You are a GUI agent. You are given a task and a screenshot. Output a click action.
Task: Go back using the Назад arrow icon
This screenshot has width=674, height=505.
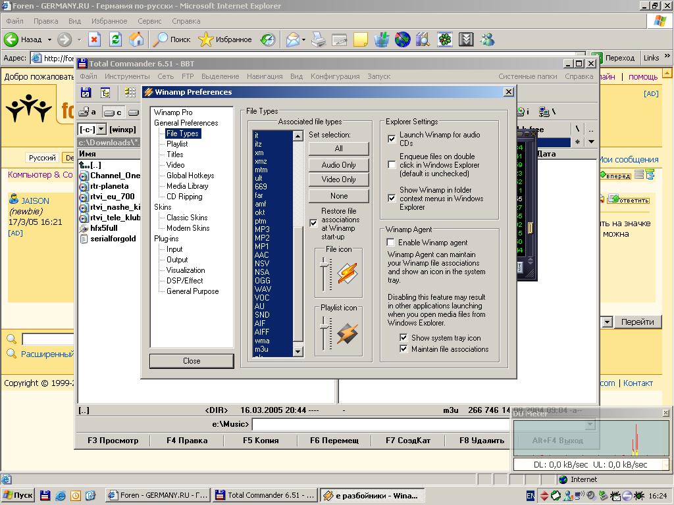tap(11, 39)
